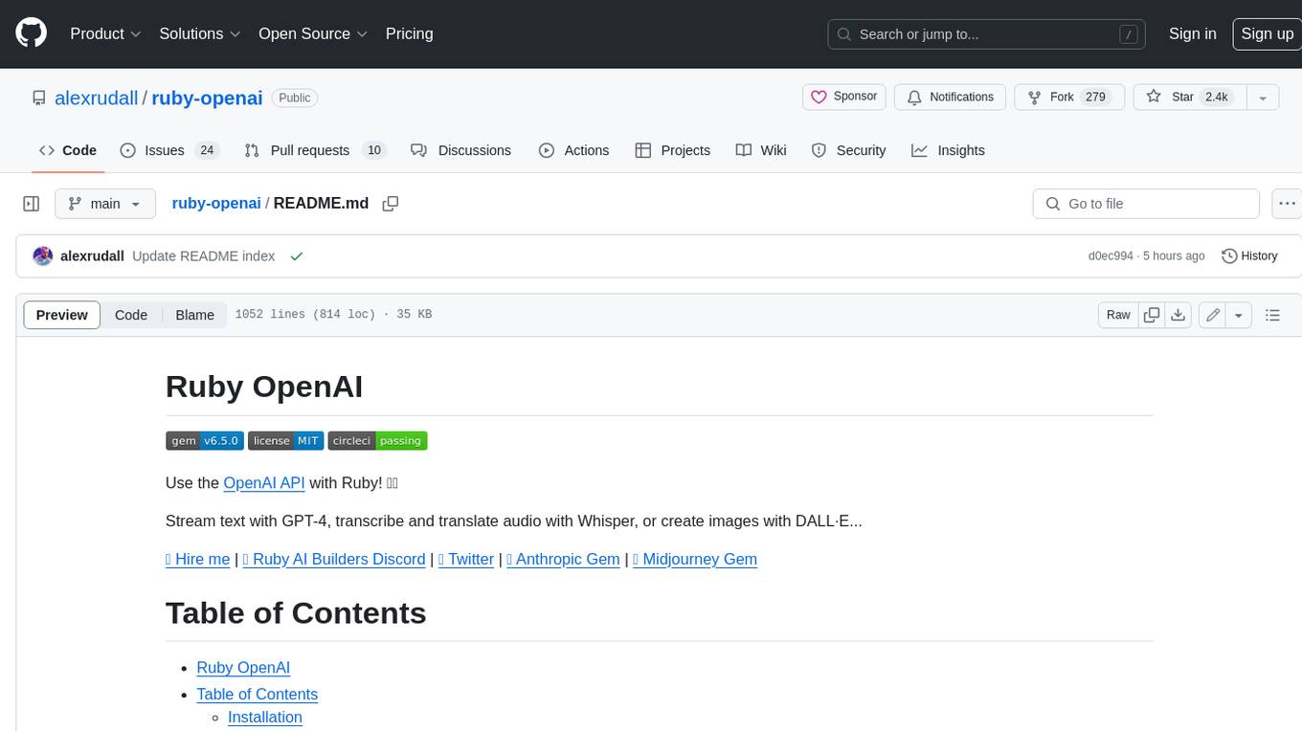Copy the README.md file path
The image size is (1302, 731).
point(390,204)
